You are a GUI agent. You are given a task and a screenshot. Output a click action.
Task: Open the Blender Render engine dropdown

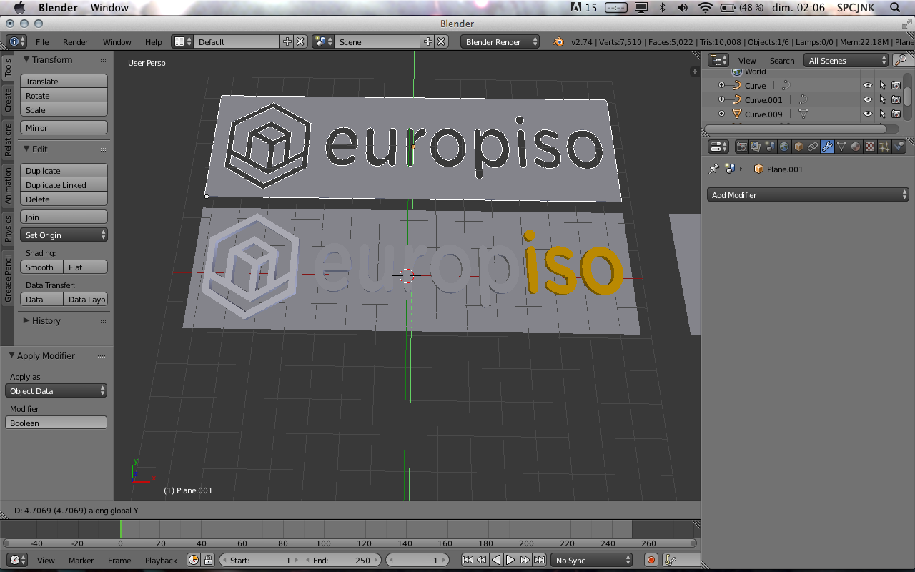click(x=500, y=42)
